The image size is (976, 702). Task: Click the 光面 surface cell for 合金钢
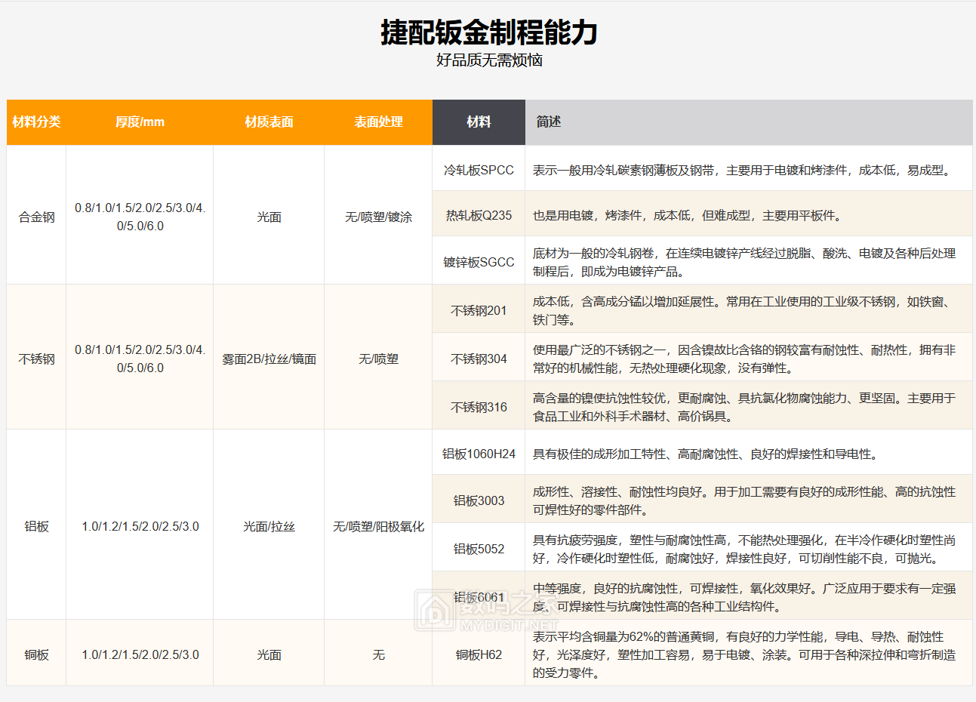click(269, 217)
